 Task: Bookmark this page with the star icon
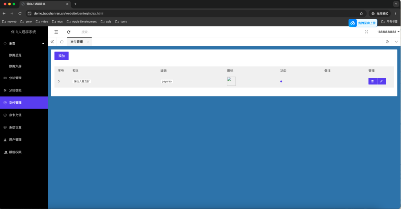(361, 13)
